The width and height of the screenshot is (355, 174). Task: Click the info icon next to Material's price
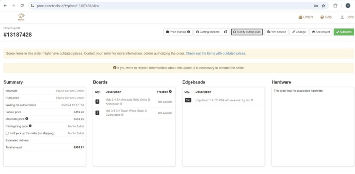(x=27, y=119)
